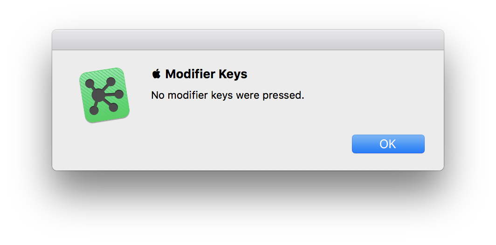Click the word "No" starting the message

click(x=158, y=95)
